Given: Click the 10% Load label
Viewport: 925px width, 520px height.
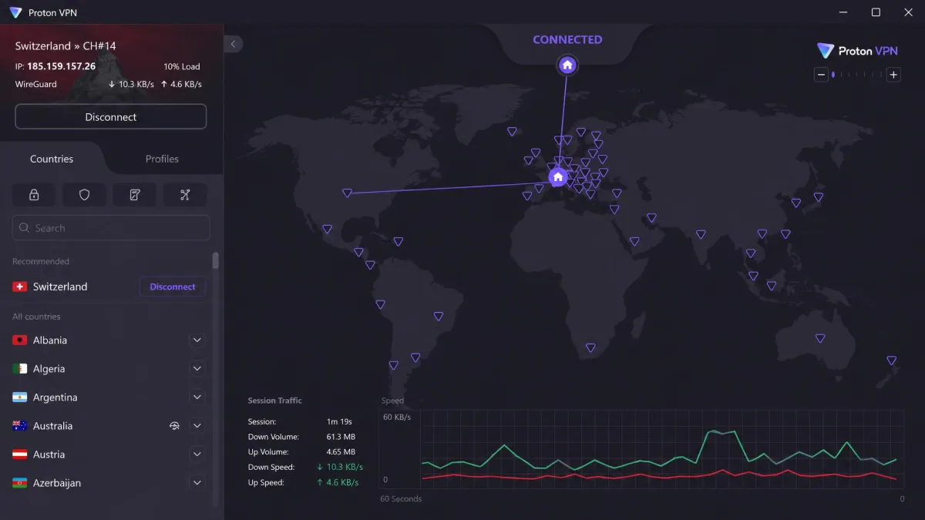Looking at the screenshot, I should [182, 66].
